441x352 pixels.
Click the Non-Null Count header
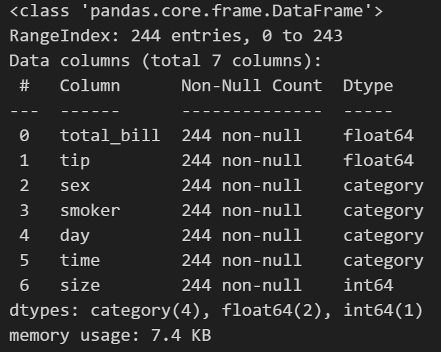[x=252, y=85]
